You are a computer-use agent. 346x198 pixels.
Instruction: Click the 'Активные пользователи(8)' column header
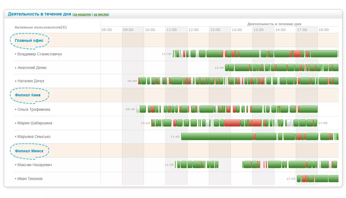coord(41,27)
